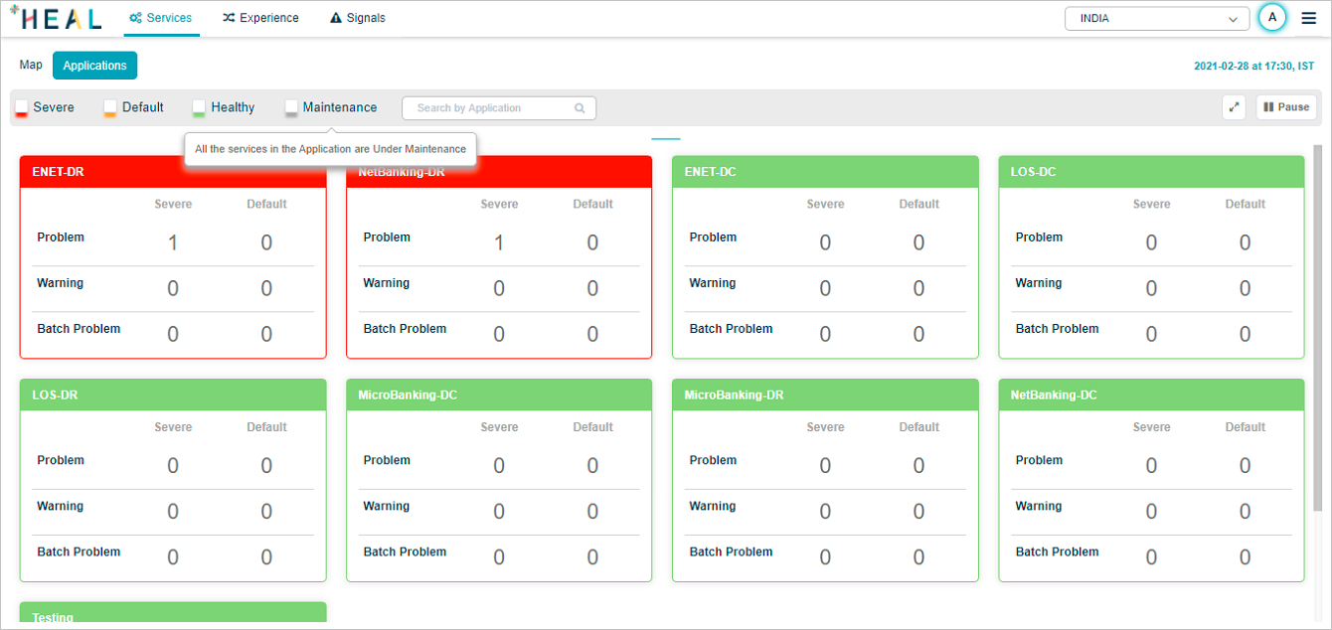Click the Services gears icon
Screen dimensions: 1332x630
135,18
